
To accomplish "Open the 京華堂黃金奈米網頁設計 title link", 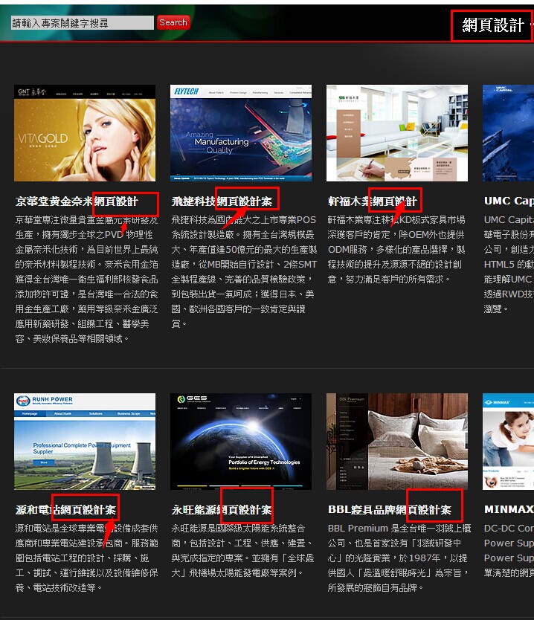I will point(77,201).
